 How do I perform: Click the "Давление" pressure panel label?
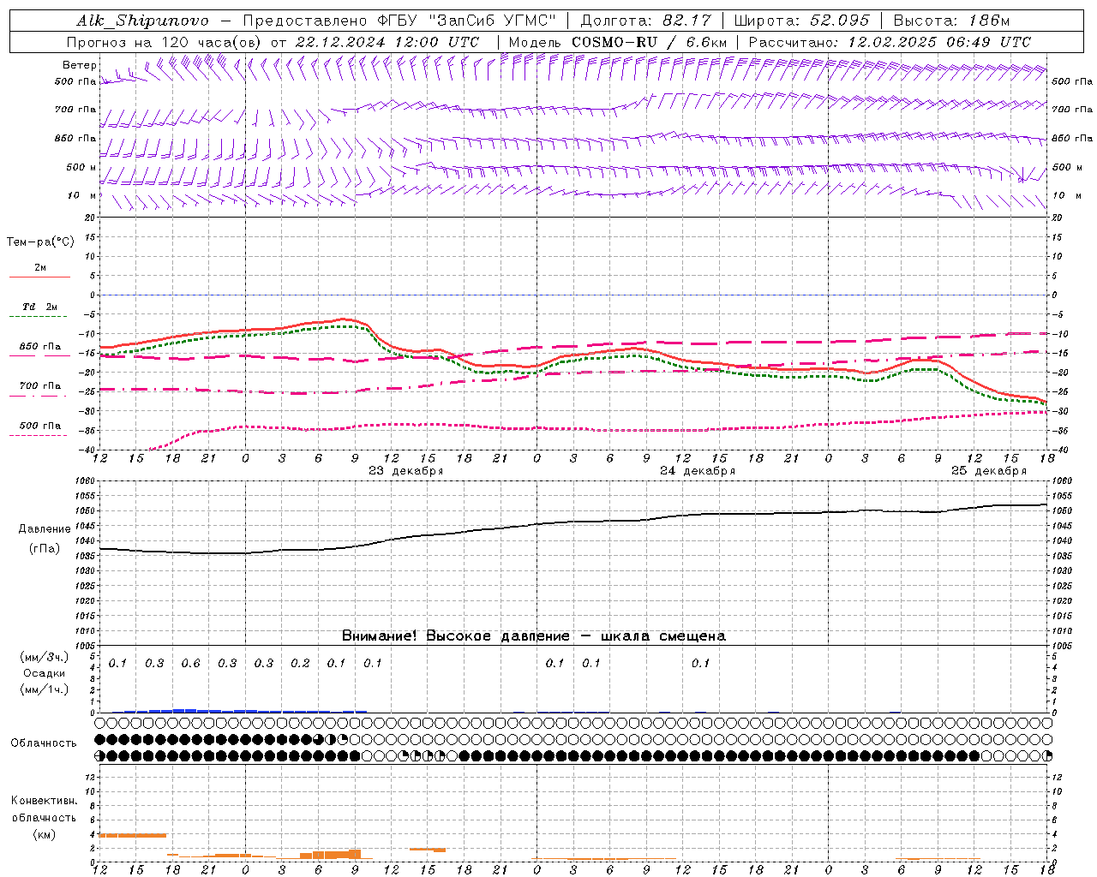[x=45, y=529]
